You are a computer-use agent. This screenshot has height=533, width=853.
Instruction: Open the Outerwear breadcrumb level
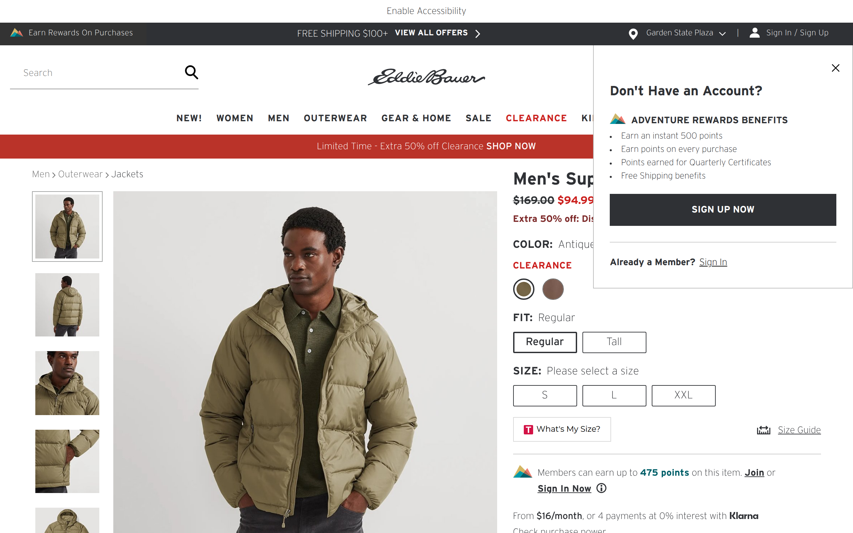coord(80,174)
